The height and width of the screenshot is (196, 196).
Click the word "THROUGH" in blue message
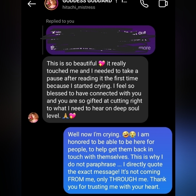tap(123, 179)
